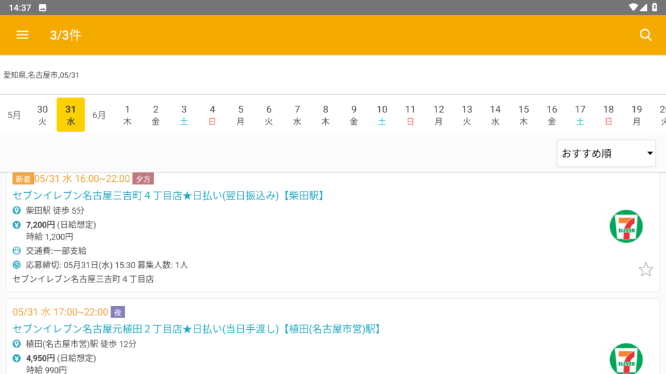Open セブンイレブン名古屋三吉町4丁目店 job title link
This screenshot has height=374, width=666.
tap(169, 195)
